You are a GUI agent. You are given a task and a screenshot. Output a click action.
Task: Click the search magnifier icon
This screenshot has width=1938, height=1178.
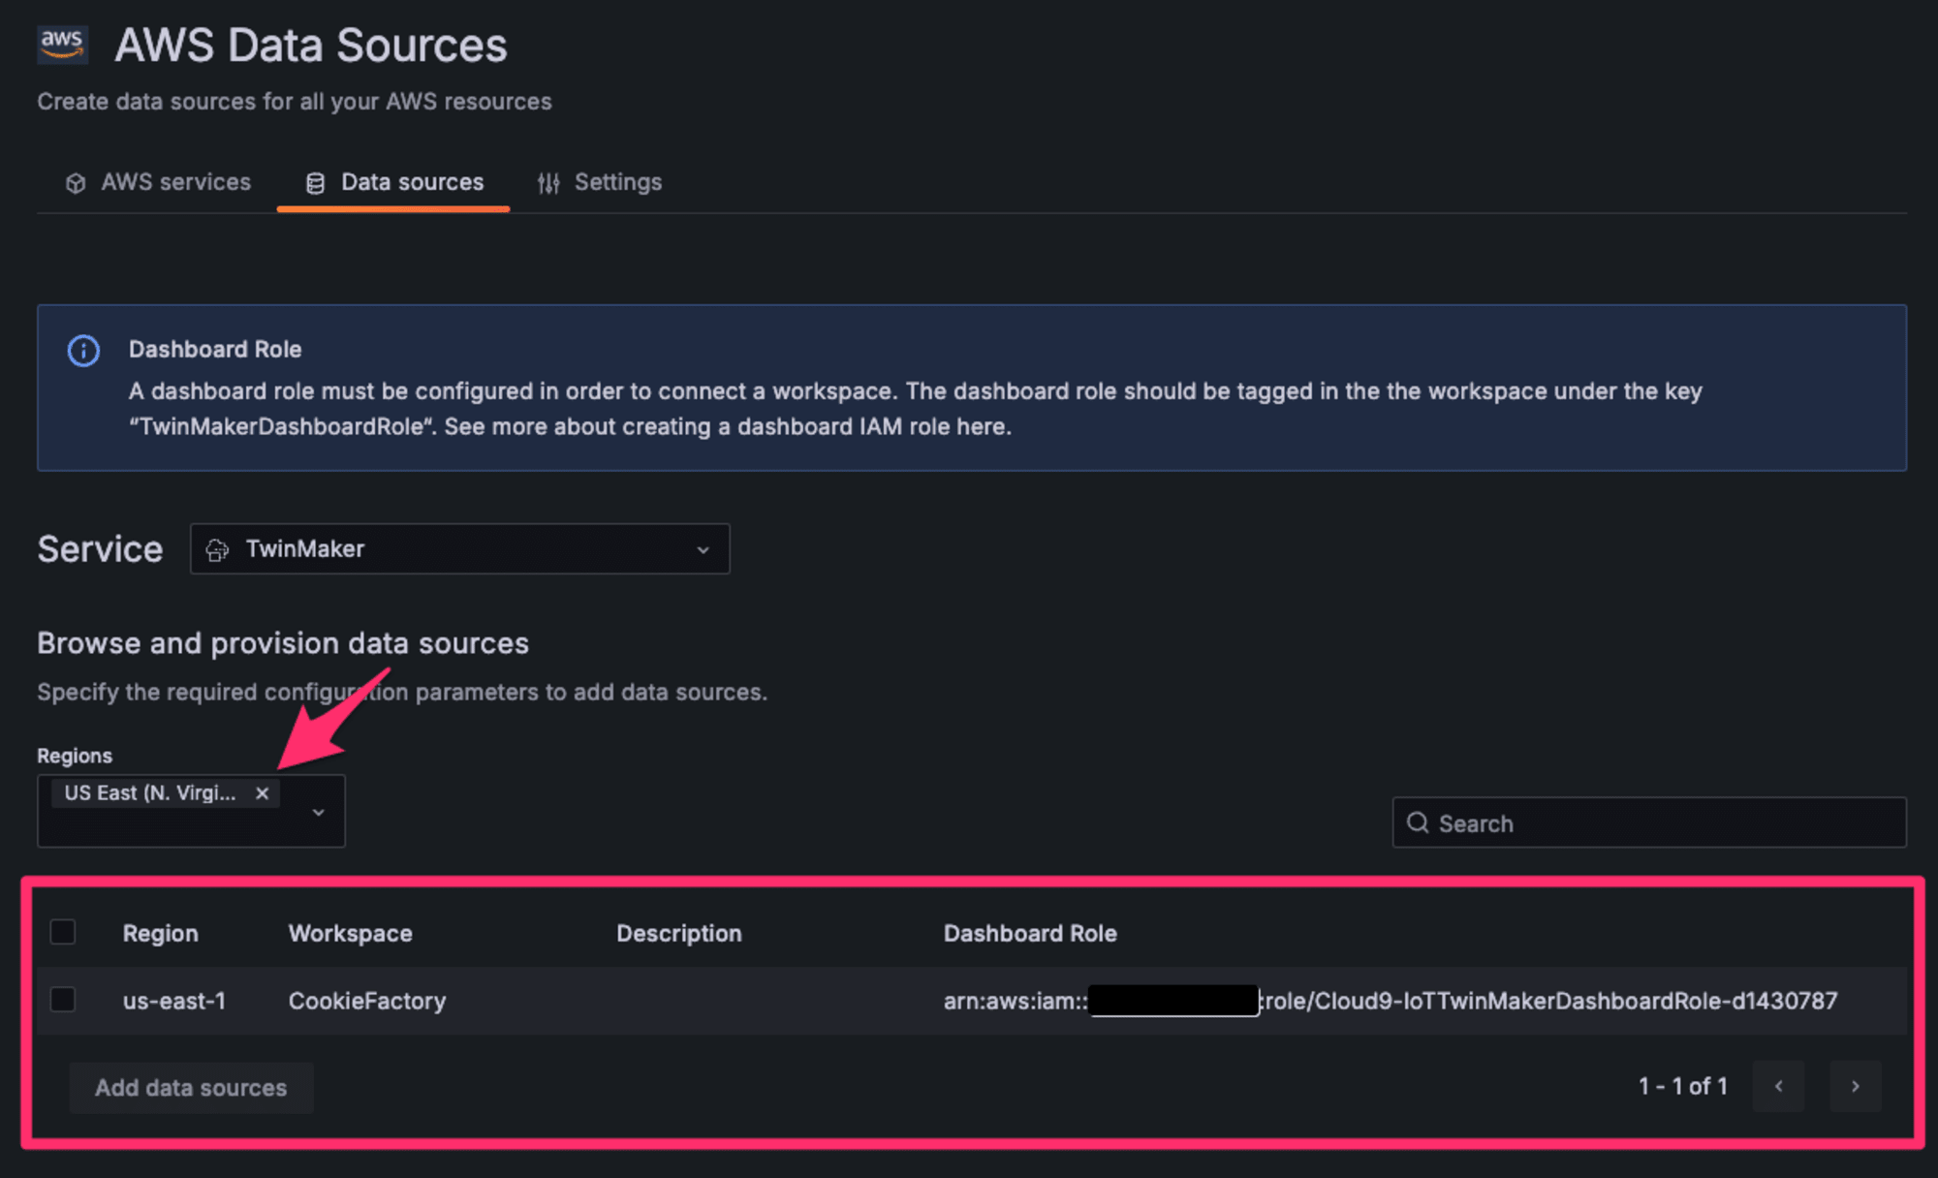tap(1418, 823)
